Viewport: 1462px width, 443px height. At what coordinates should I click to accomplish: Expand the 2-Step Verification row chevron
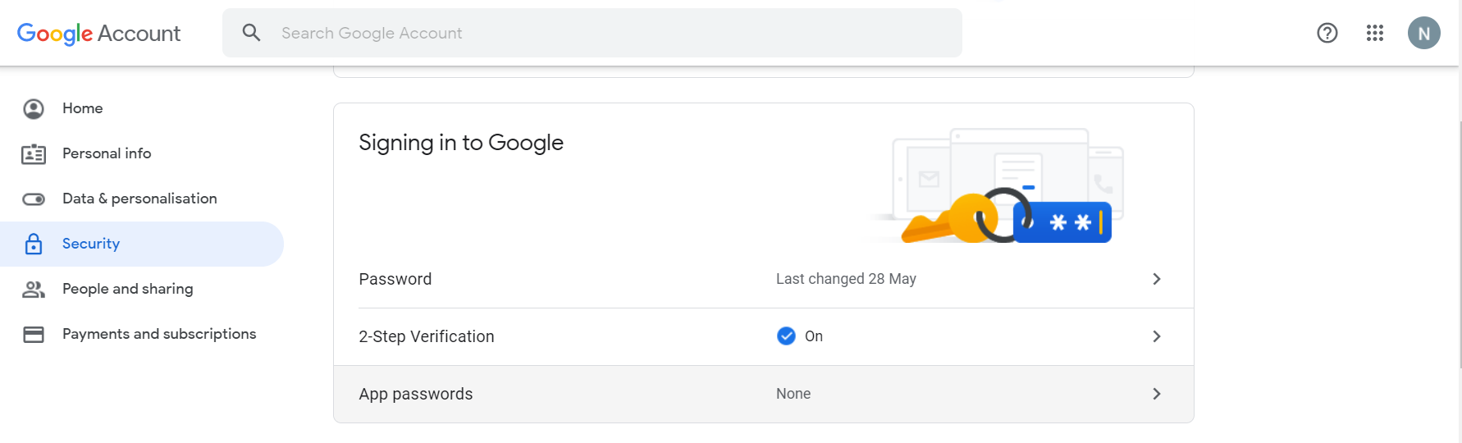[x=1156, y=336]
